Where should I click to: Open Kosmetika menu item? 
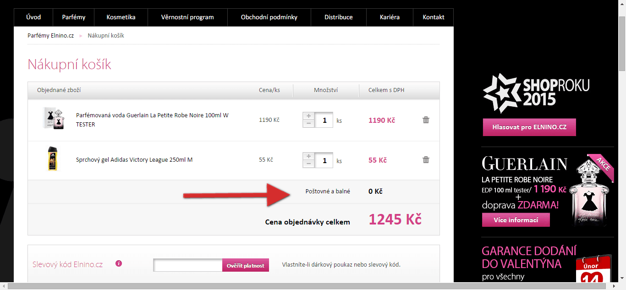point(121,17)
